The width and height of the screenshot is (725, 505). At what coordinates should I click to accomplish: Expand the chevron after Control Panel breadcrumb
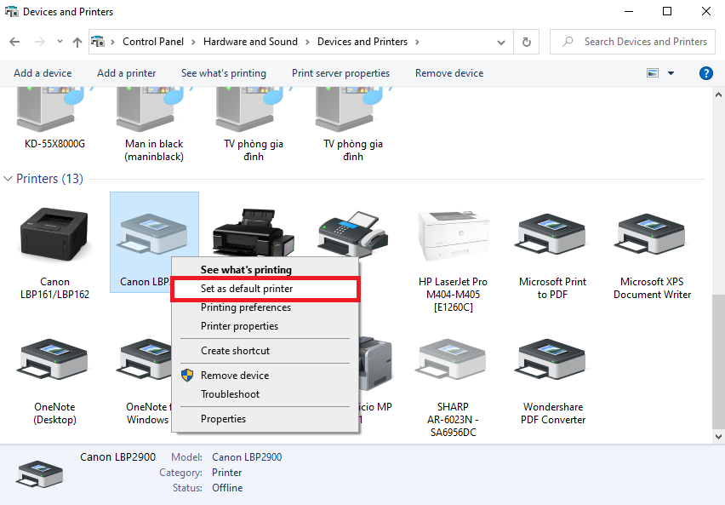194,42
